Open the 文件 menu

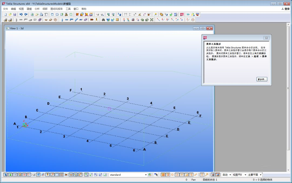click(5, 9)
